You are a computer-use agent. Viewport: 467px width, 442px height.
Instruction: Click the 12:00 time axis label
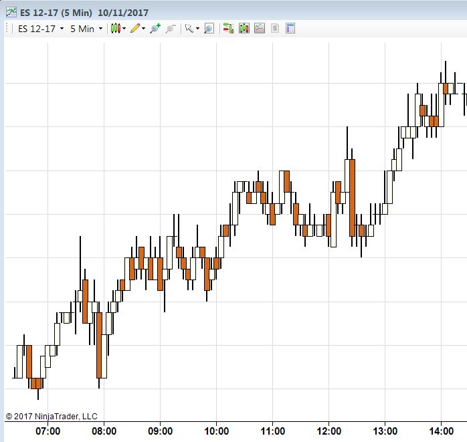click(x=329, y=431)
